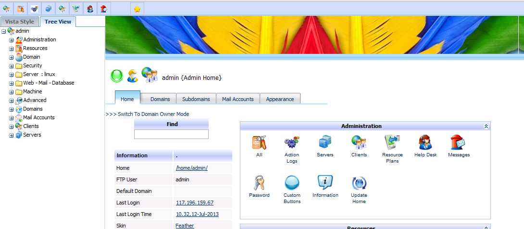The image size is (524, 229).
Task: Click the All shortcut in top toolbar
Action: 20,9
